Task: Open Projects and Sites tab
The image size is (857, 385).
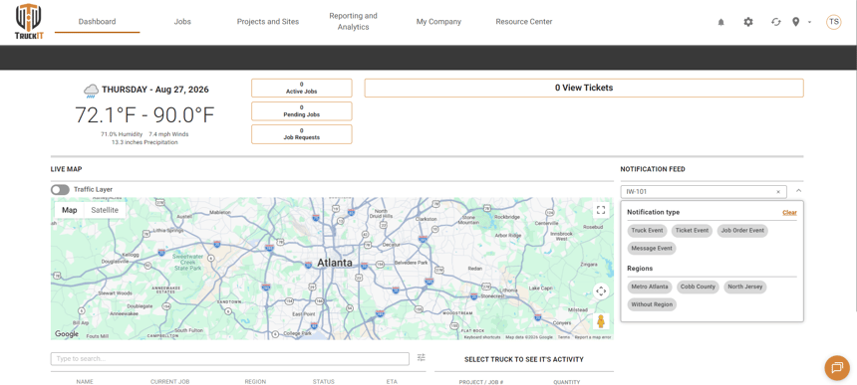Action: click(268, 22)
